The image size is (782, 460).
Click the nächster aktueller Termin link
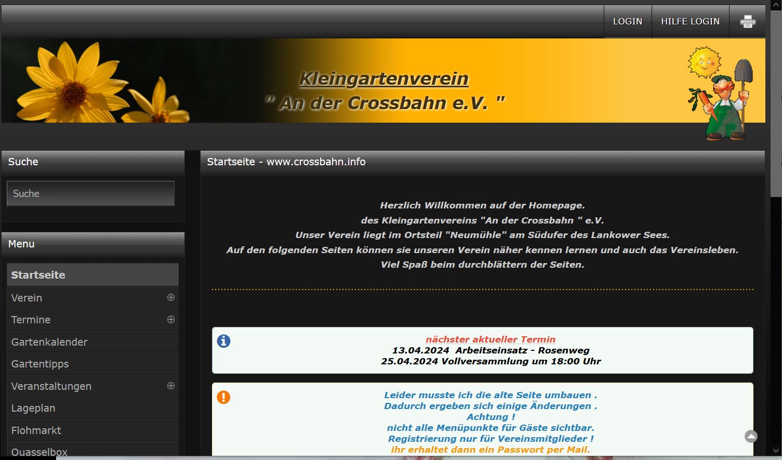tap(491, 339)
